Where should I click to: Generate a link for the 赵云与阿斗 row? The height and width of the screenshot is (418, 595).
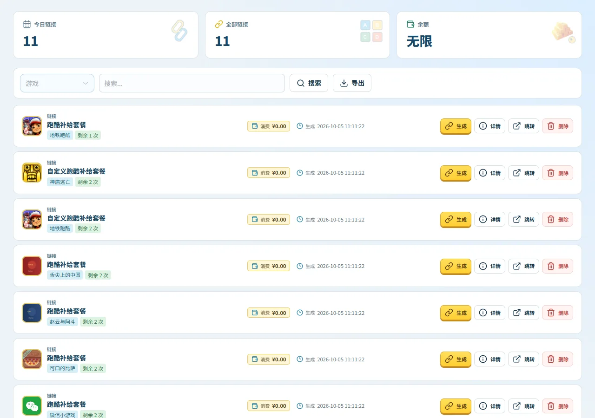pos(456,313)
